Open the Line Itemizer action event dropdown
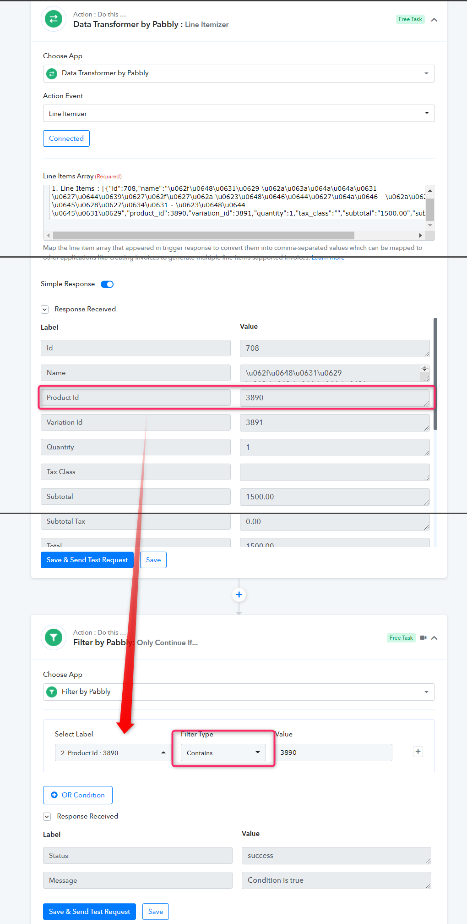 pyautogui.click(x=239, y=113)
